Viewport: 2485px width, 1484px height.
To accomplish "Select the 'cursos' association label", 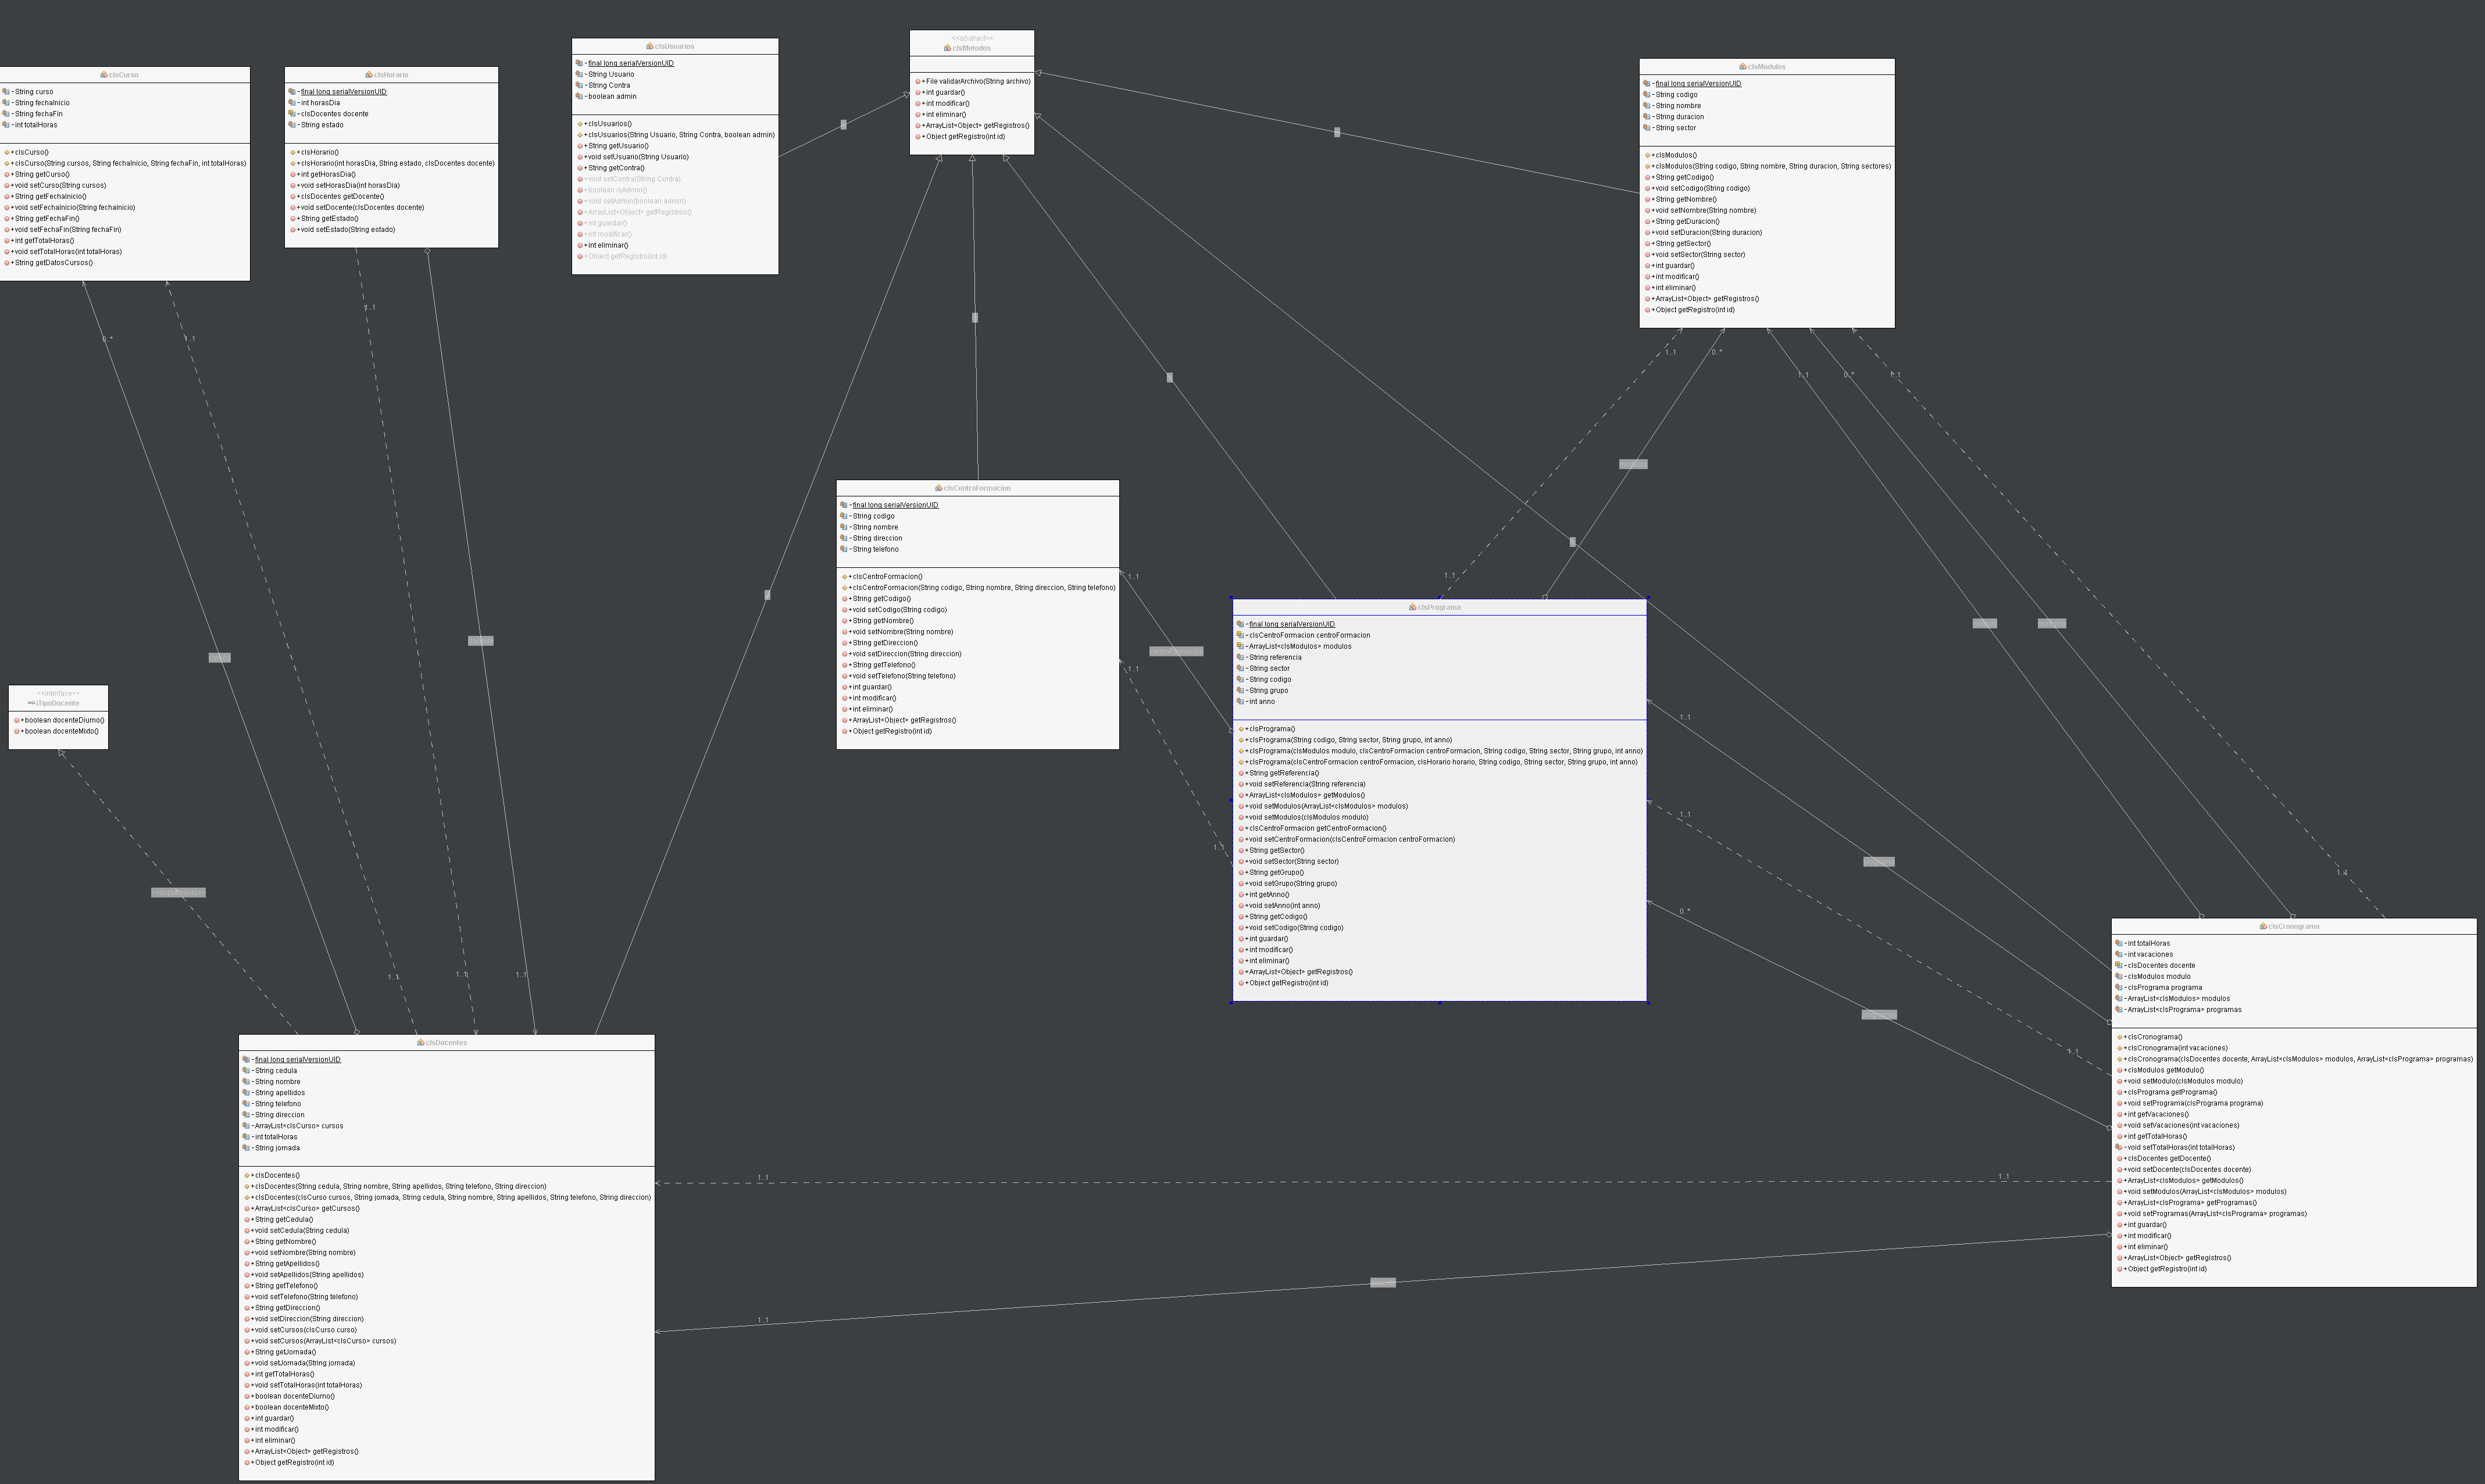I will click(219, 657).
